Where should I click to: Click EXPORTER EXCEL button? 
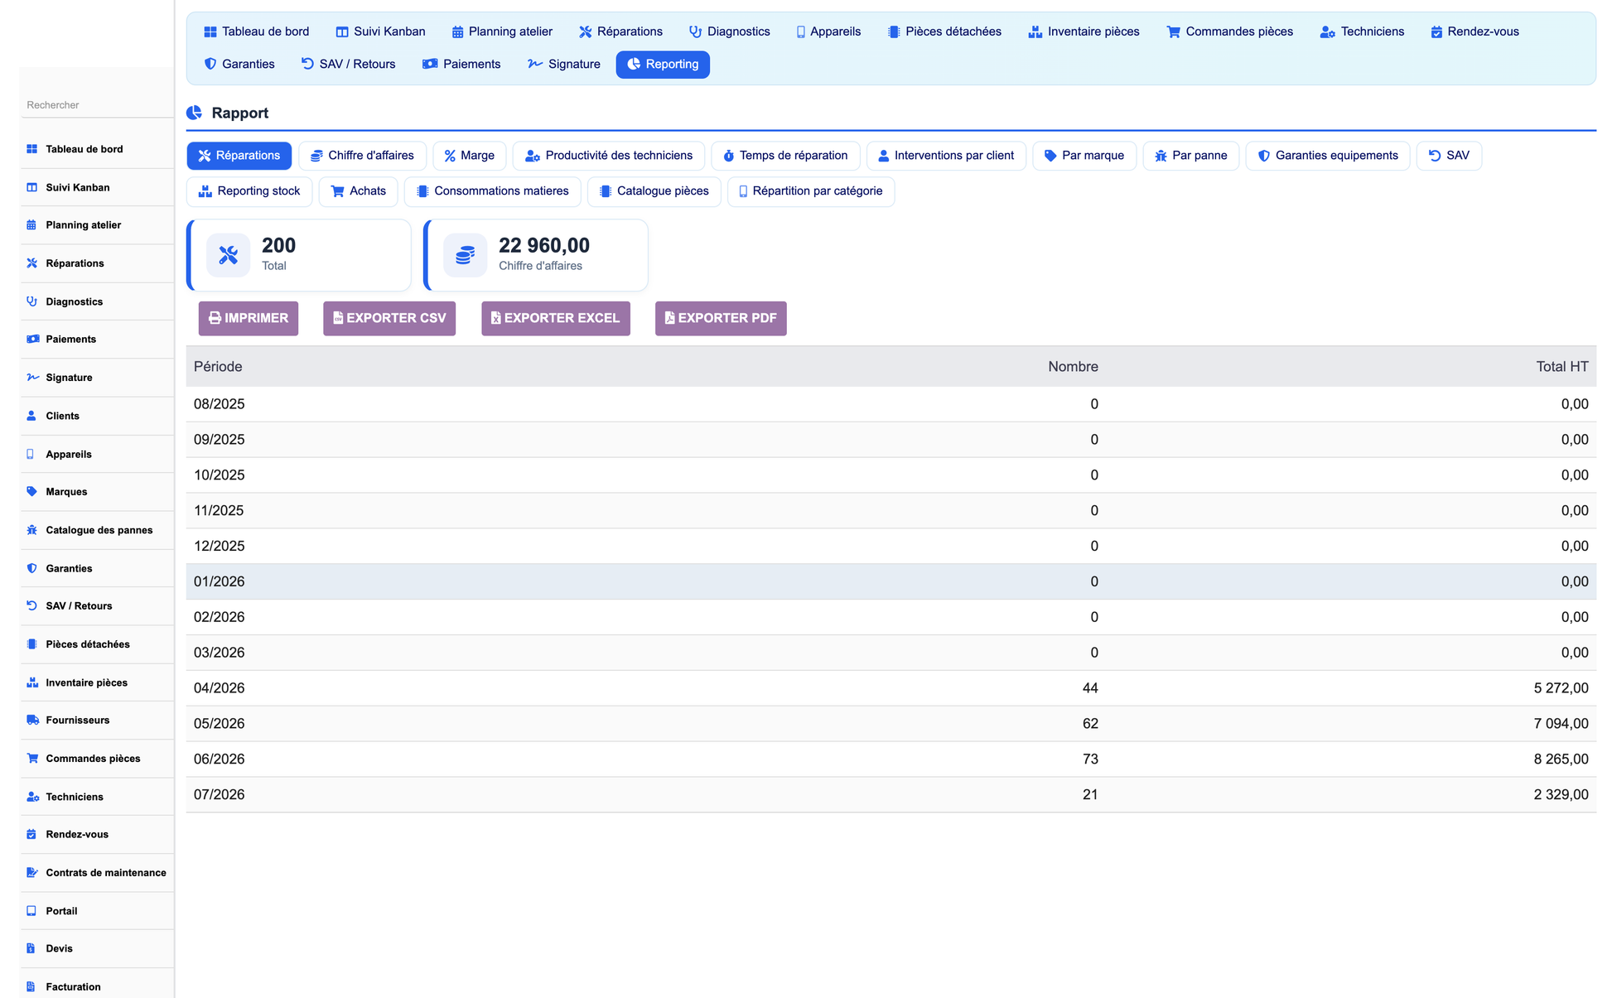coord(556,318)
